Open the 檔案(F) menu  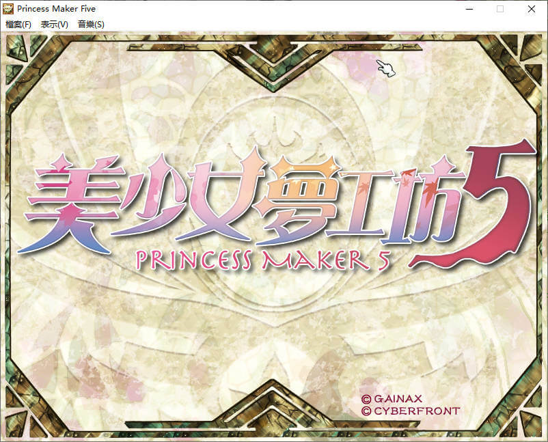(18, 24)
